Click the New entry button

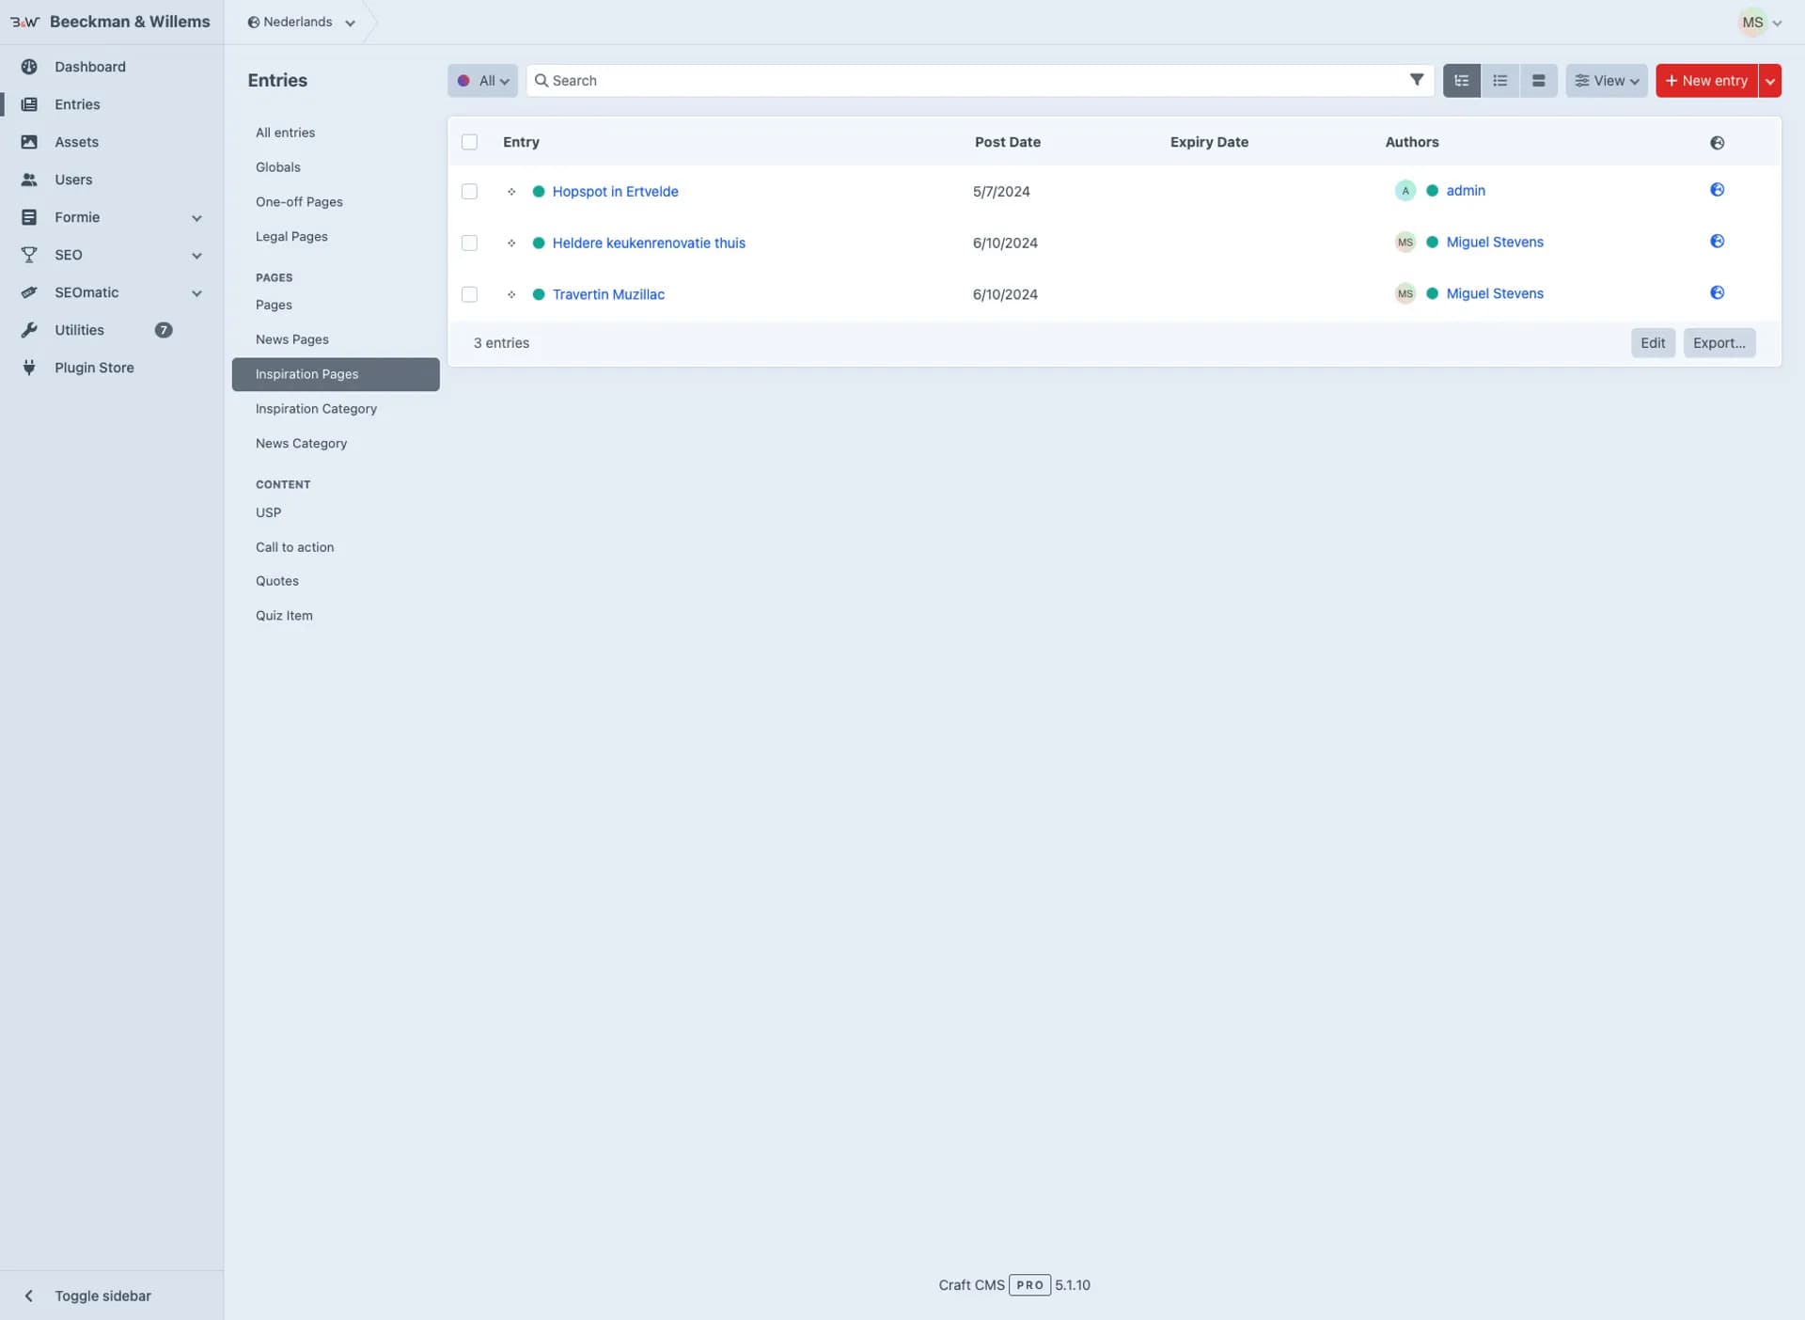(1705, 80)
